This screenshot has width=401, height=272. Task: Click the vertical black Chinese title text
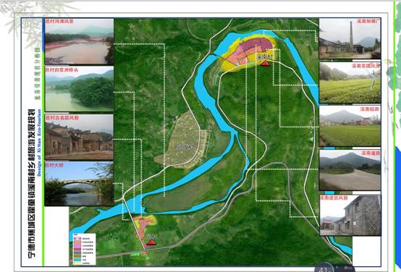(x=31, y=183)
